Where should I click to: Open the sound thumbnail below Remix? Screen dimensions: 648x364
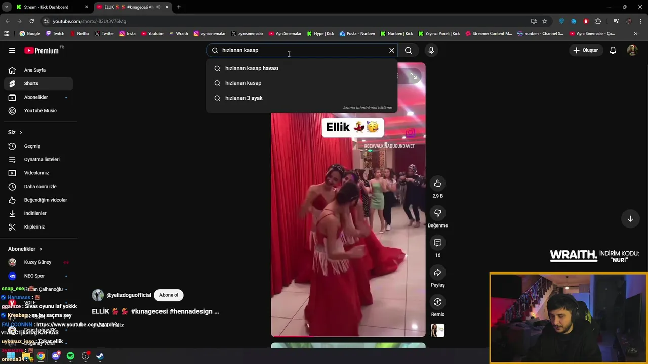point(437,330)
